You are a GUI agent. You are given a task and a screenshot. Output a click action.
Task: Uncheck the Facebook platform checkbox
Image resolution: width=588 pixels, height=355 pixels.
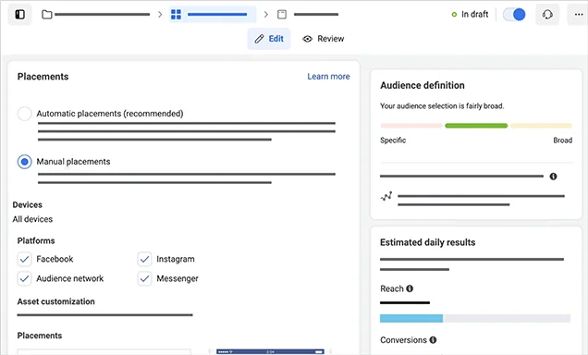pyautogui.click(x=24, y=259)
